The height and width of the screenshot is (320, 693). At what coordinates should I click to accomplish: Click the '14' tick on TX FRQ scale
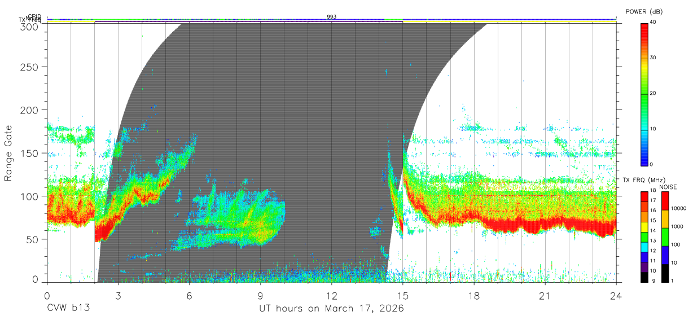point(653,231)
